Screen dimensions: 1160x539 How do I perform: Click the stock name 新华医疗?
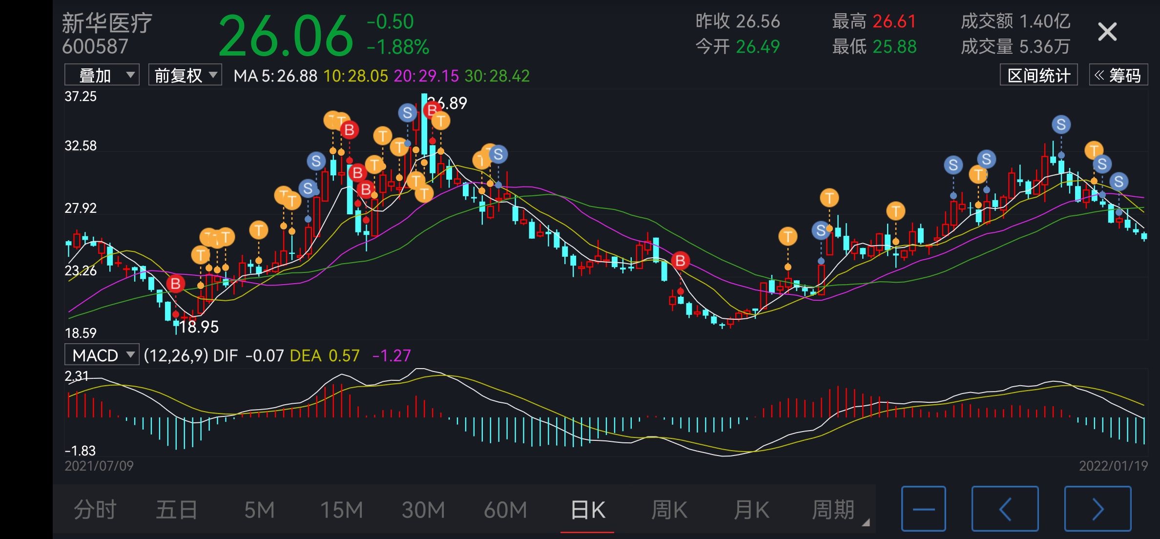pyautogui.click(x=107, y=23)
